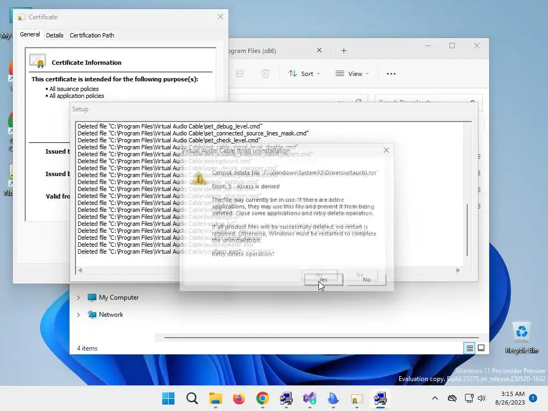Click the display network tray icon

pos(469,398)
